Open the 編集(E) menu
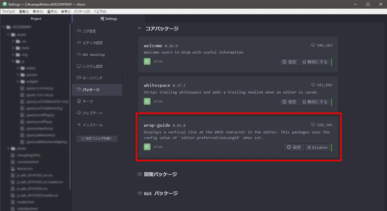 point(24,12)
